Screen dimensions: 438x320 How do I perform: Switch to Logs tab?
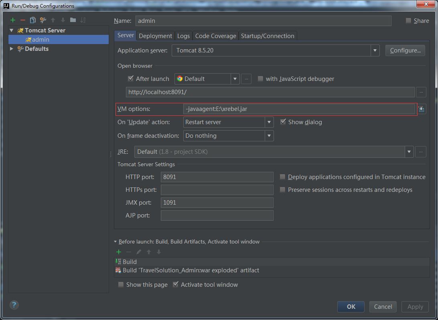click(184, 36)
